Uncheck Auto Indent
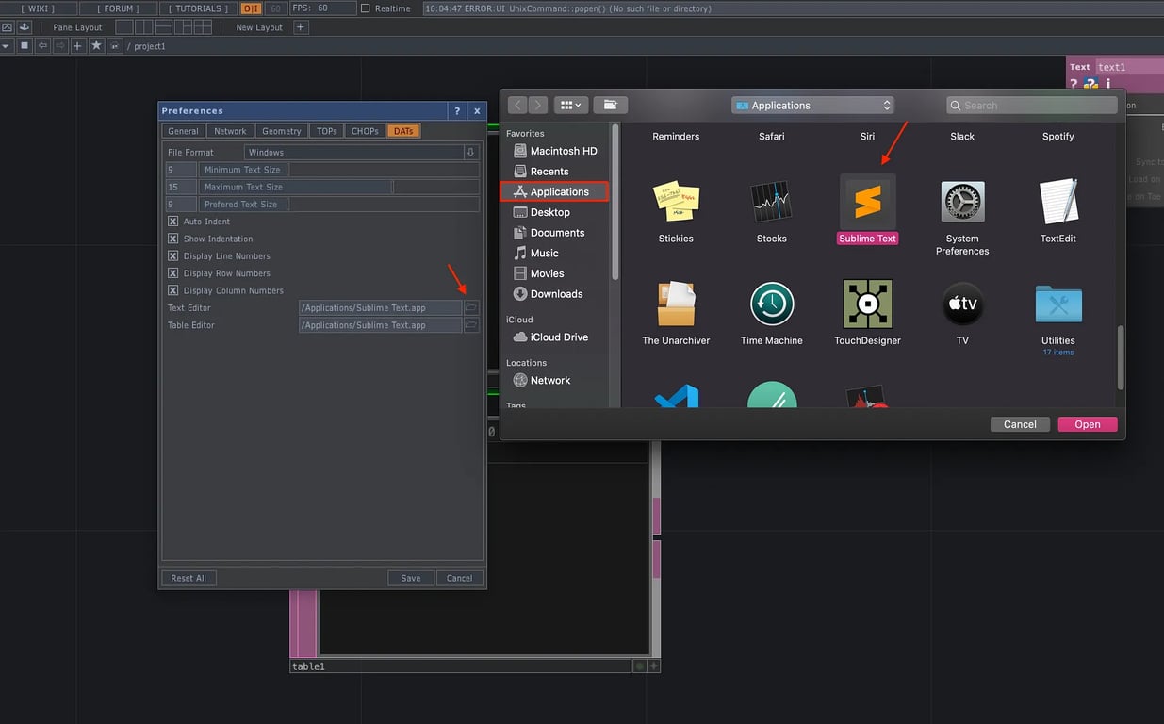This screenshot has height=724, width=1164. [172, 222]
